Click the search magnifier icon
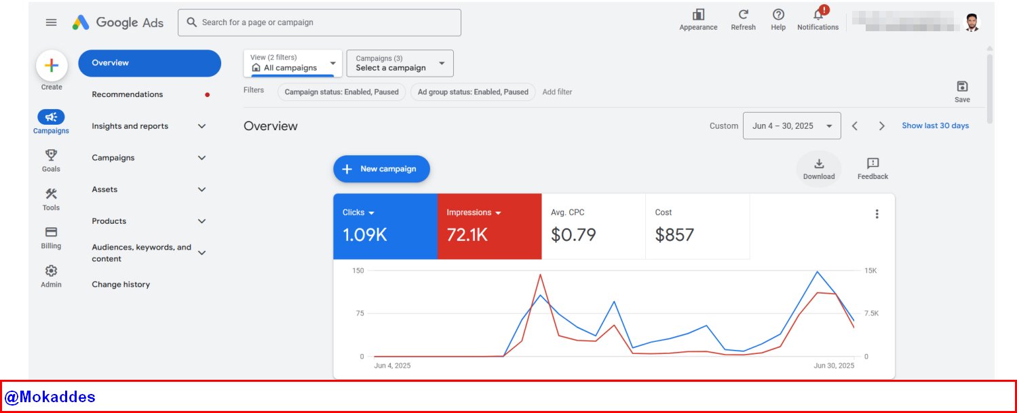This screenshot has width=1017, height=413. pyautogui.click(x=192, y=22)
